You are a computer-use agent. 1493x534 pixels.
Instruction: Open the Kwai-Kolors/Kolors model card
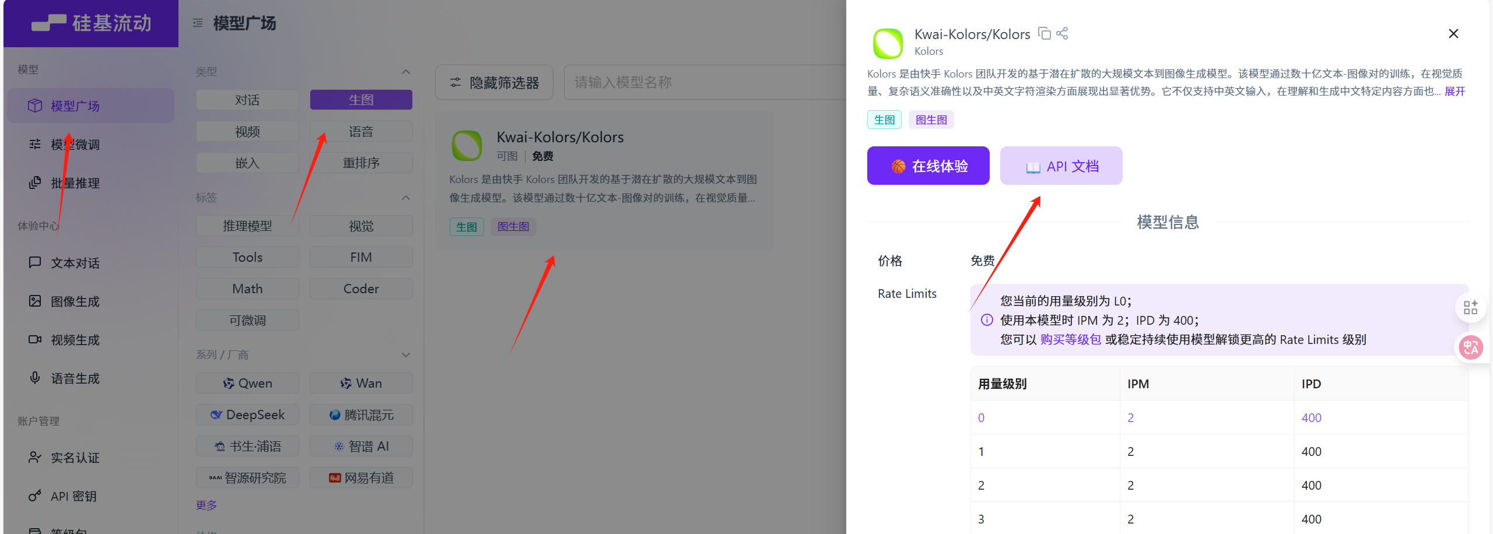tap(604, 181)
